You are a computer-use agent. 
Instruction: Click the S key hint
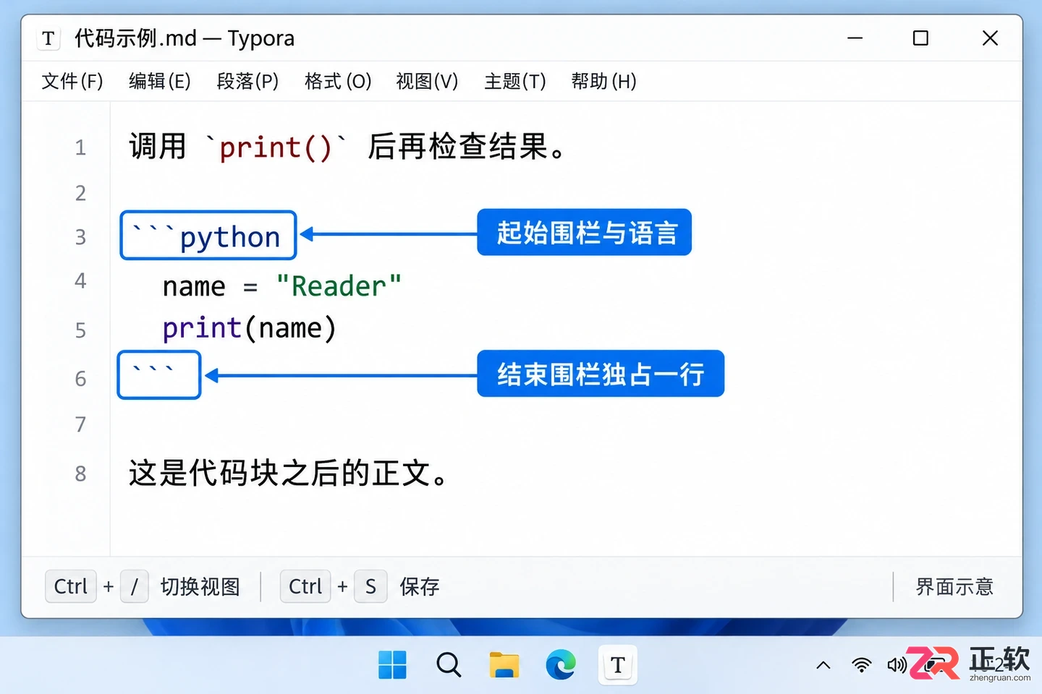click(x=370, y=586)
